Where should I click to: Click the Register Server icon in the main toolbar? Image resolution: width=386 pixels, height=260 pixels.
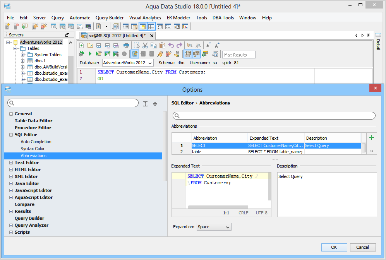tap(7, 26)
